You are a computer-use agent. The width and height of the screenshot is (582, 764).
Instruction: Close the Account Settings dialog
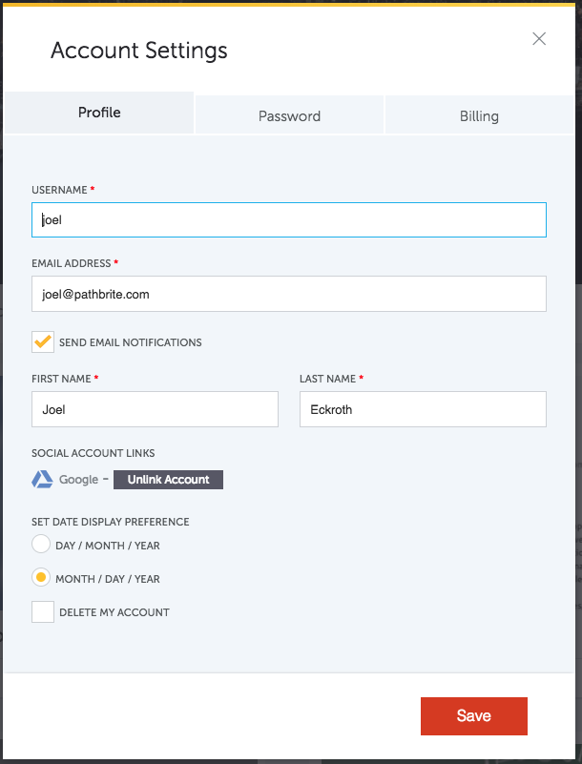(x=539, y=39)
